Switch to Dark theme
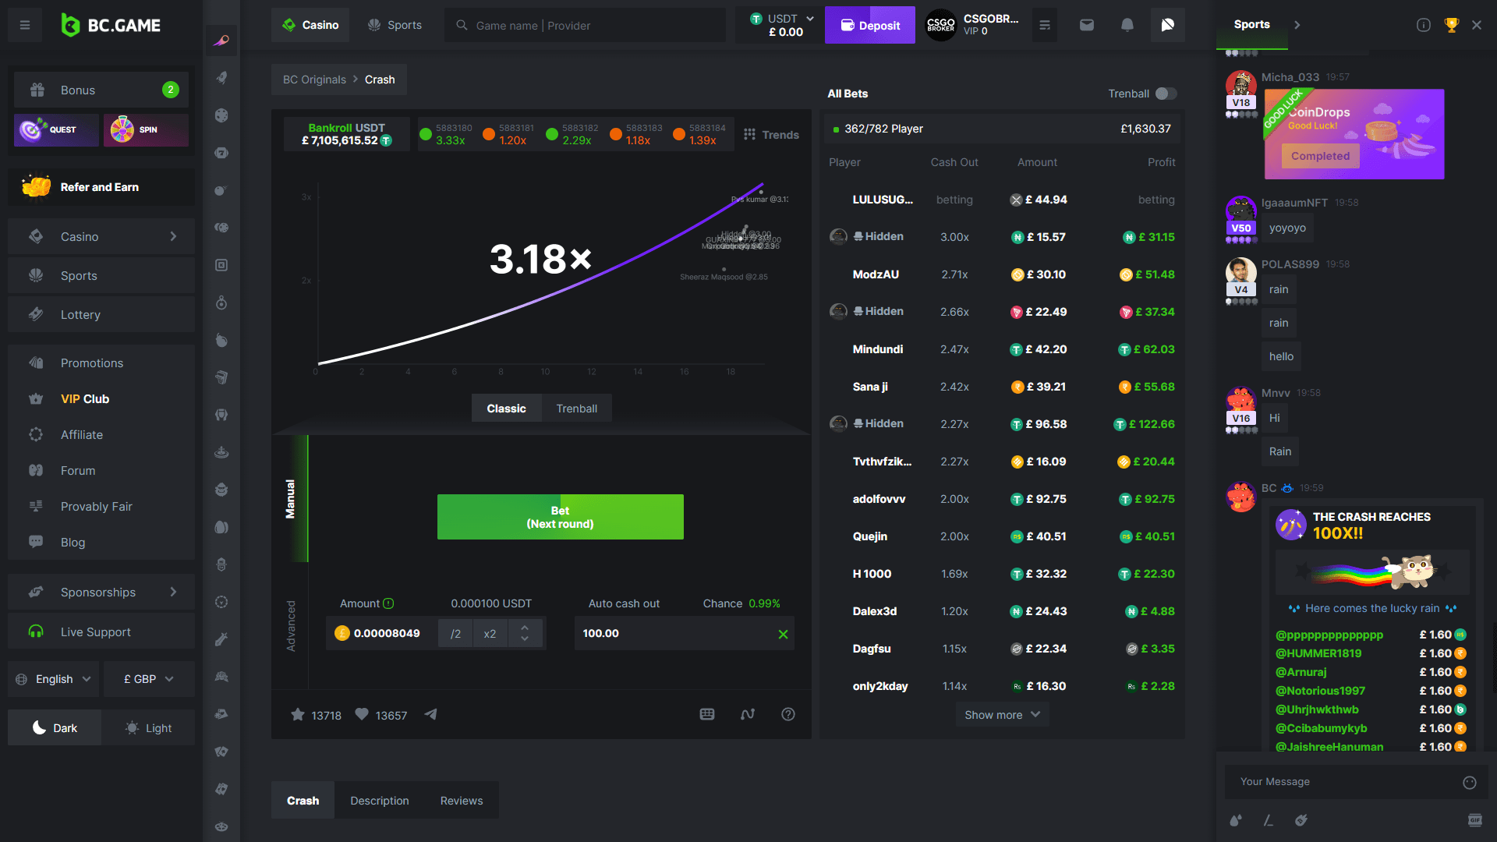1497x842 pixels. coord(55,728)
